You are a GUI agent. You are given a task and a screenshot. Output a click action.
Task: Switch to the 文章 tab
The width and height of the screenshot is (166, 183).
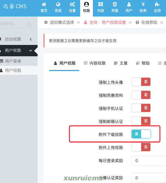[x=121, y=63]
